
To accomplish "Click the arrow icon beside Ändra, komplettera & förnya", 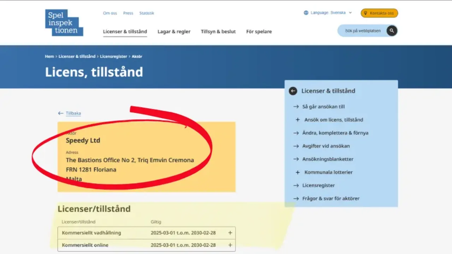I will [296, 133].
